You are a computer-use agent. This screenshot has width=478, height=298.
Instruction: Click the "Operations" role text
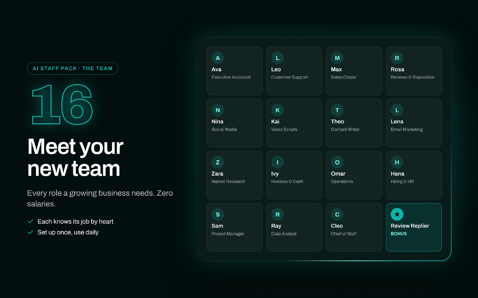pos(342,182)
